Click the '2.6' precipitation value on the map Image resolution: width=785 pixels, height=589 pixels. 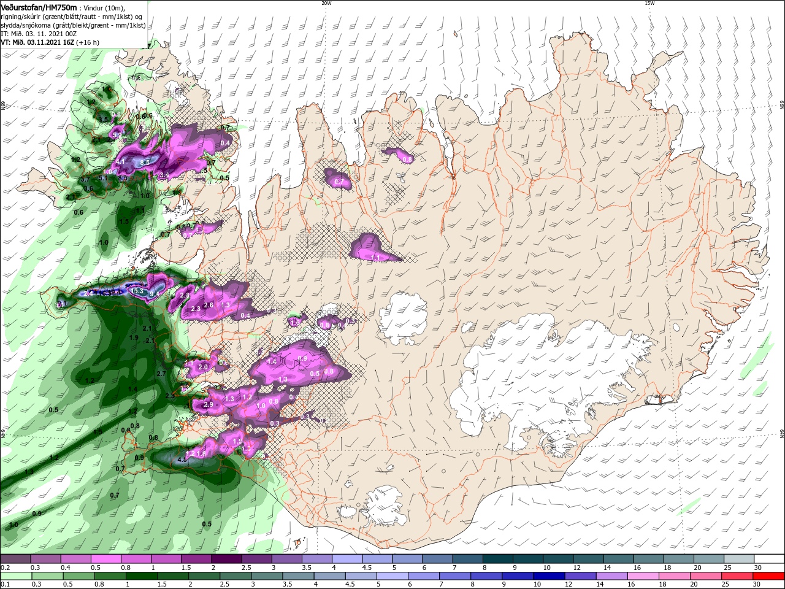pyautogui.click(x=208, y=305)
